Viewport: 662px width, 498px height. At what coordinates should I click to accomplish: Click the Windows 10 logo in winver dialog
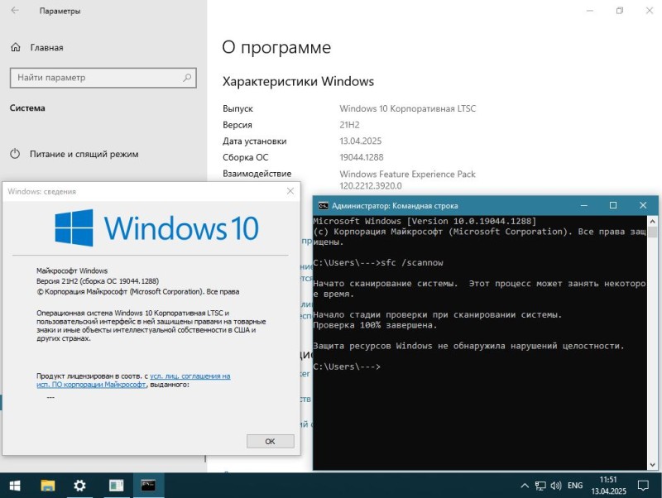(156, 227)
